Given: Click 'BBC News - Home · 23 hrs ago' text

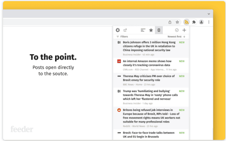Looking at the screenshot, I should point(139,85).
